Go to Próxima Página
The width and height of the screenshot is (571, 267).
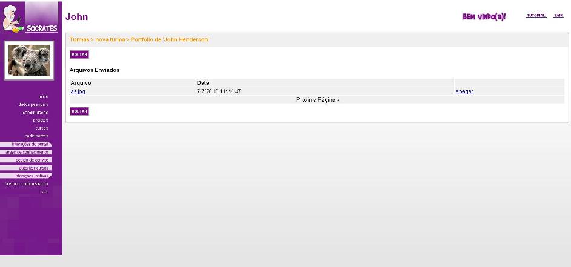(318, 100)
